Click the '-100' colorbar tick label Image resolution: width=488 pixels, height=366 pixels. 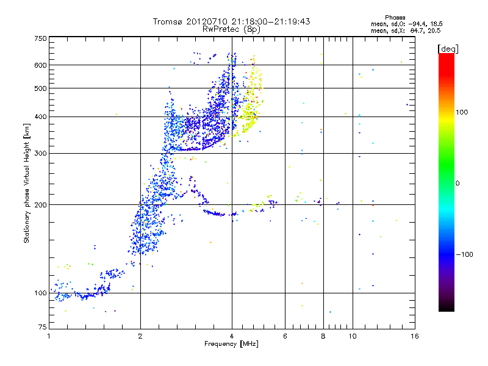click(x=464, y=254)
